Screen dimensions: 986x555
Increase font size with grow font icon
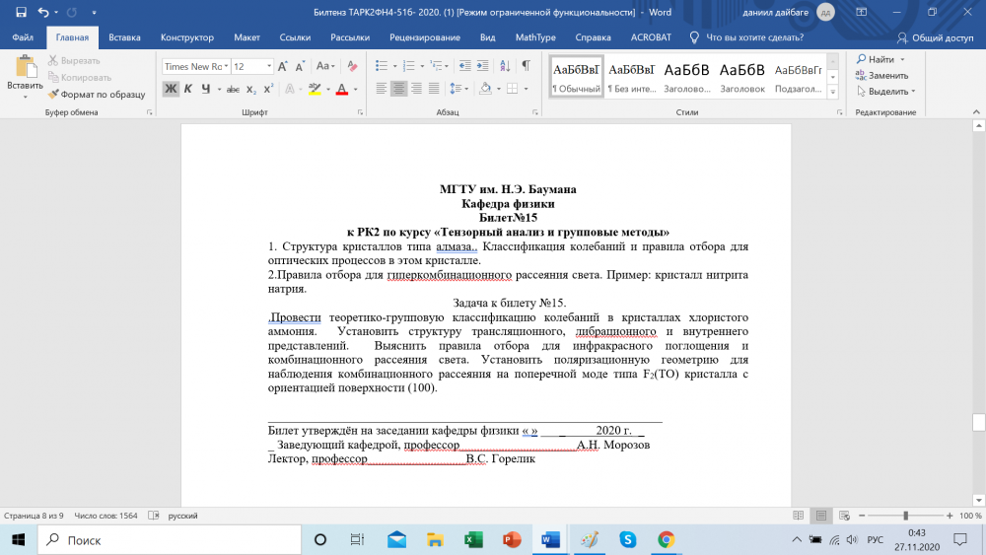click(284, 67)
